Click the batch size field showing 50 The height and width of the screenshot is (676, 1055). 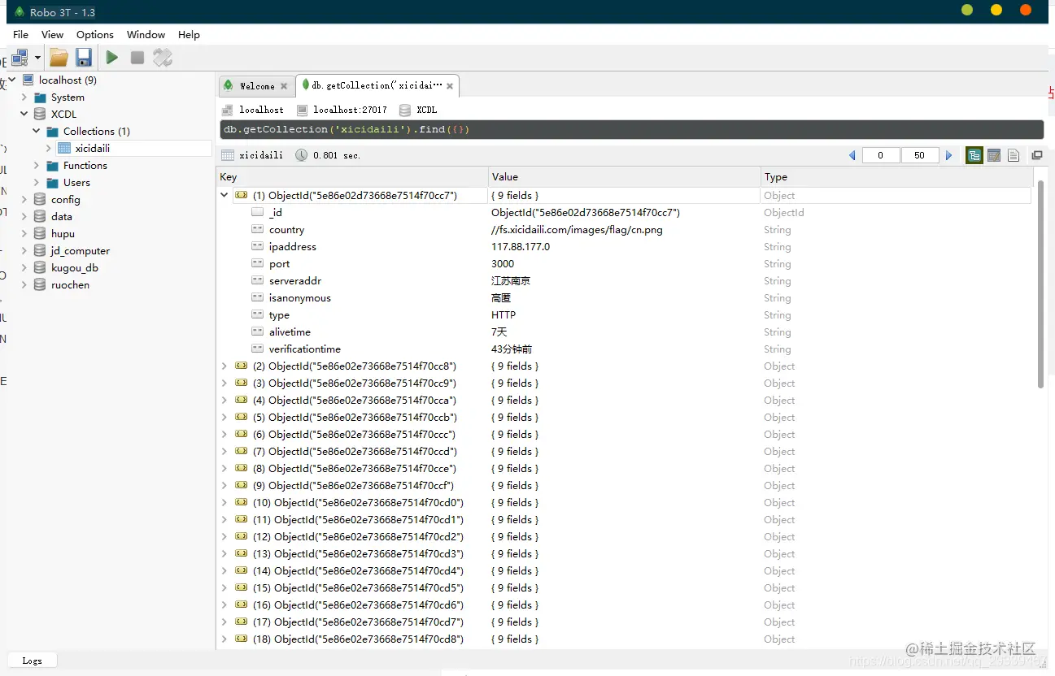920,155
